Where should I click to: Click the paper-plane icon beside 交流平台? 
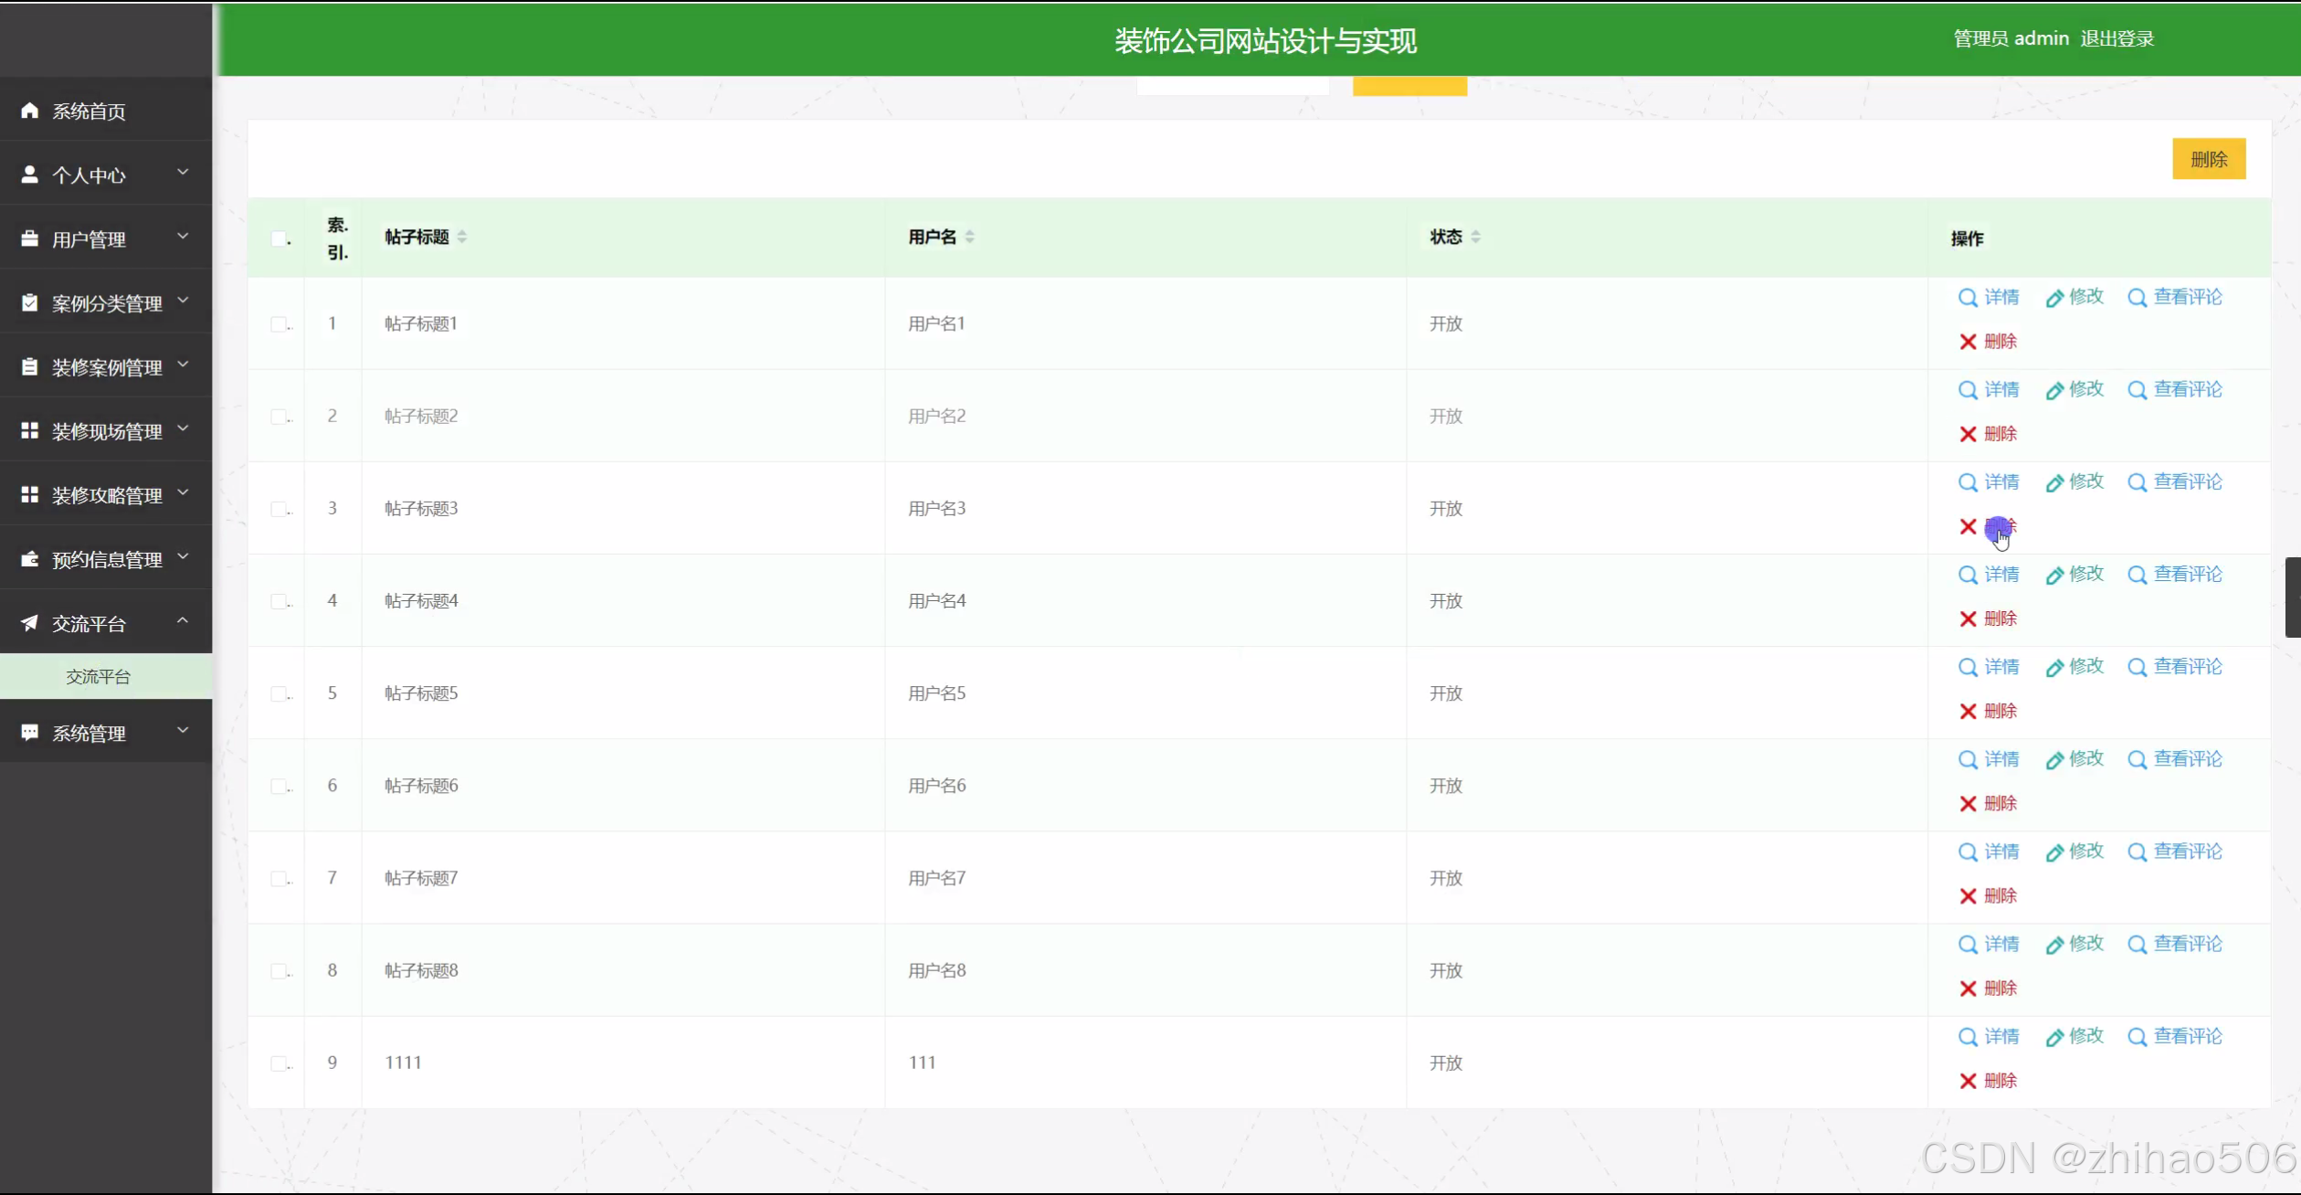click(29, 623)
